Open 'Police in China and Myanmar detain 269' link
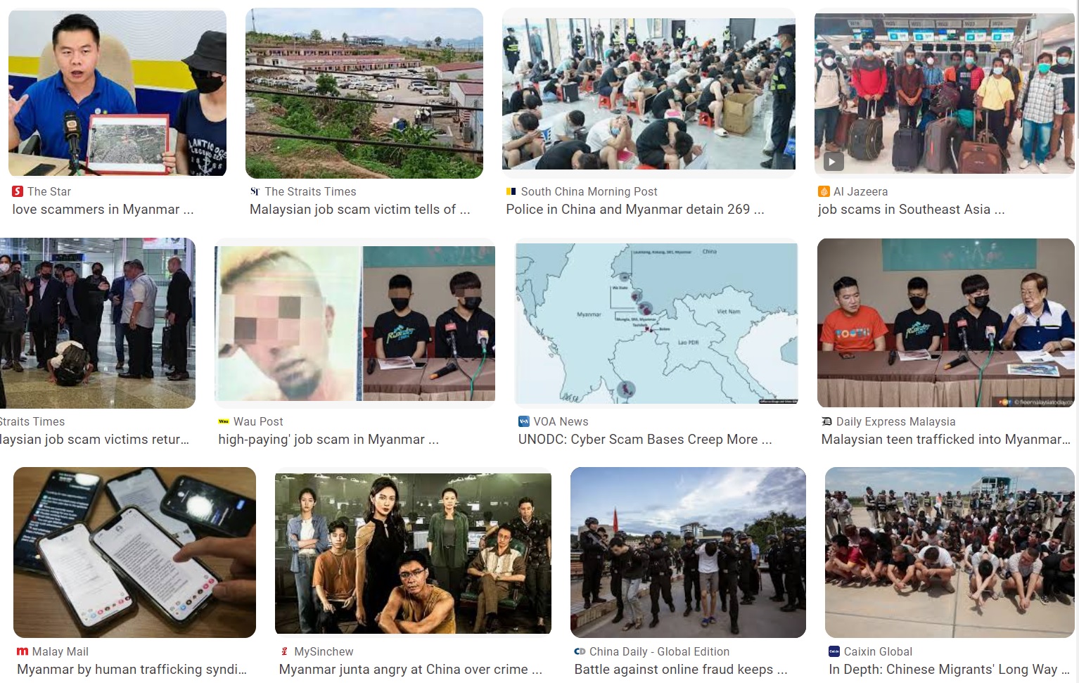 point(634,210)
